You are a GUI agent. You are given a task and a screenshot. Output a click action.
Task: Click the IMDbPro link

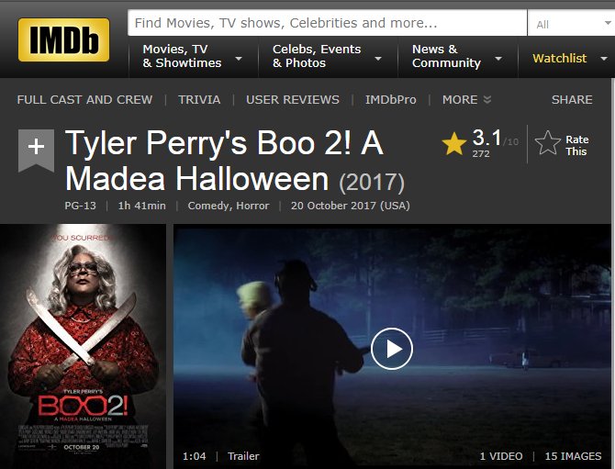(391, 100)
